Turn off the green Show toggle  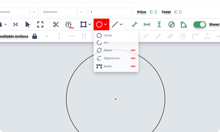click(199, 25)
